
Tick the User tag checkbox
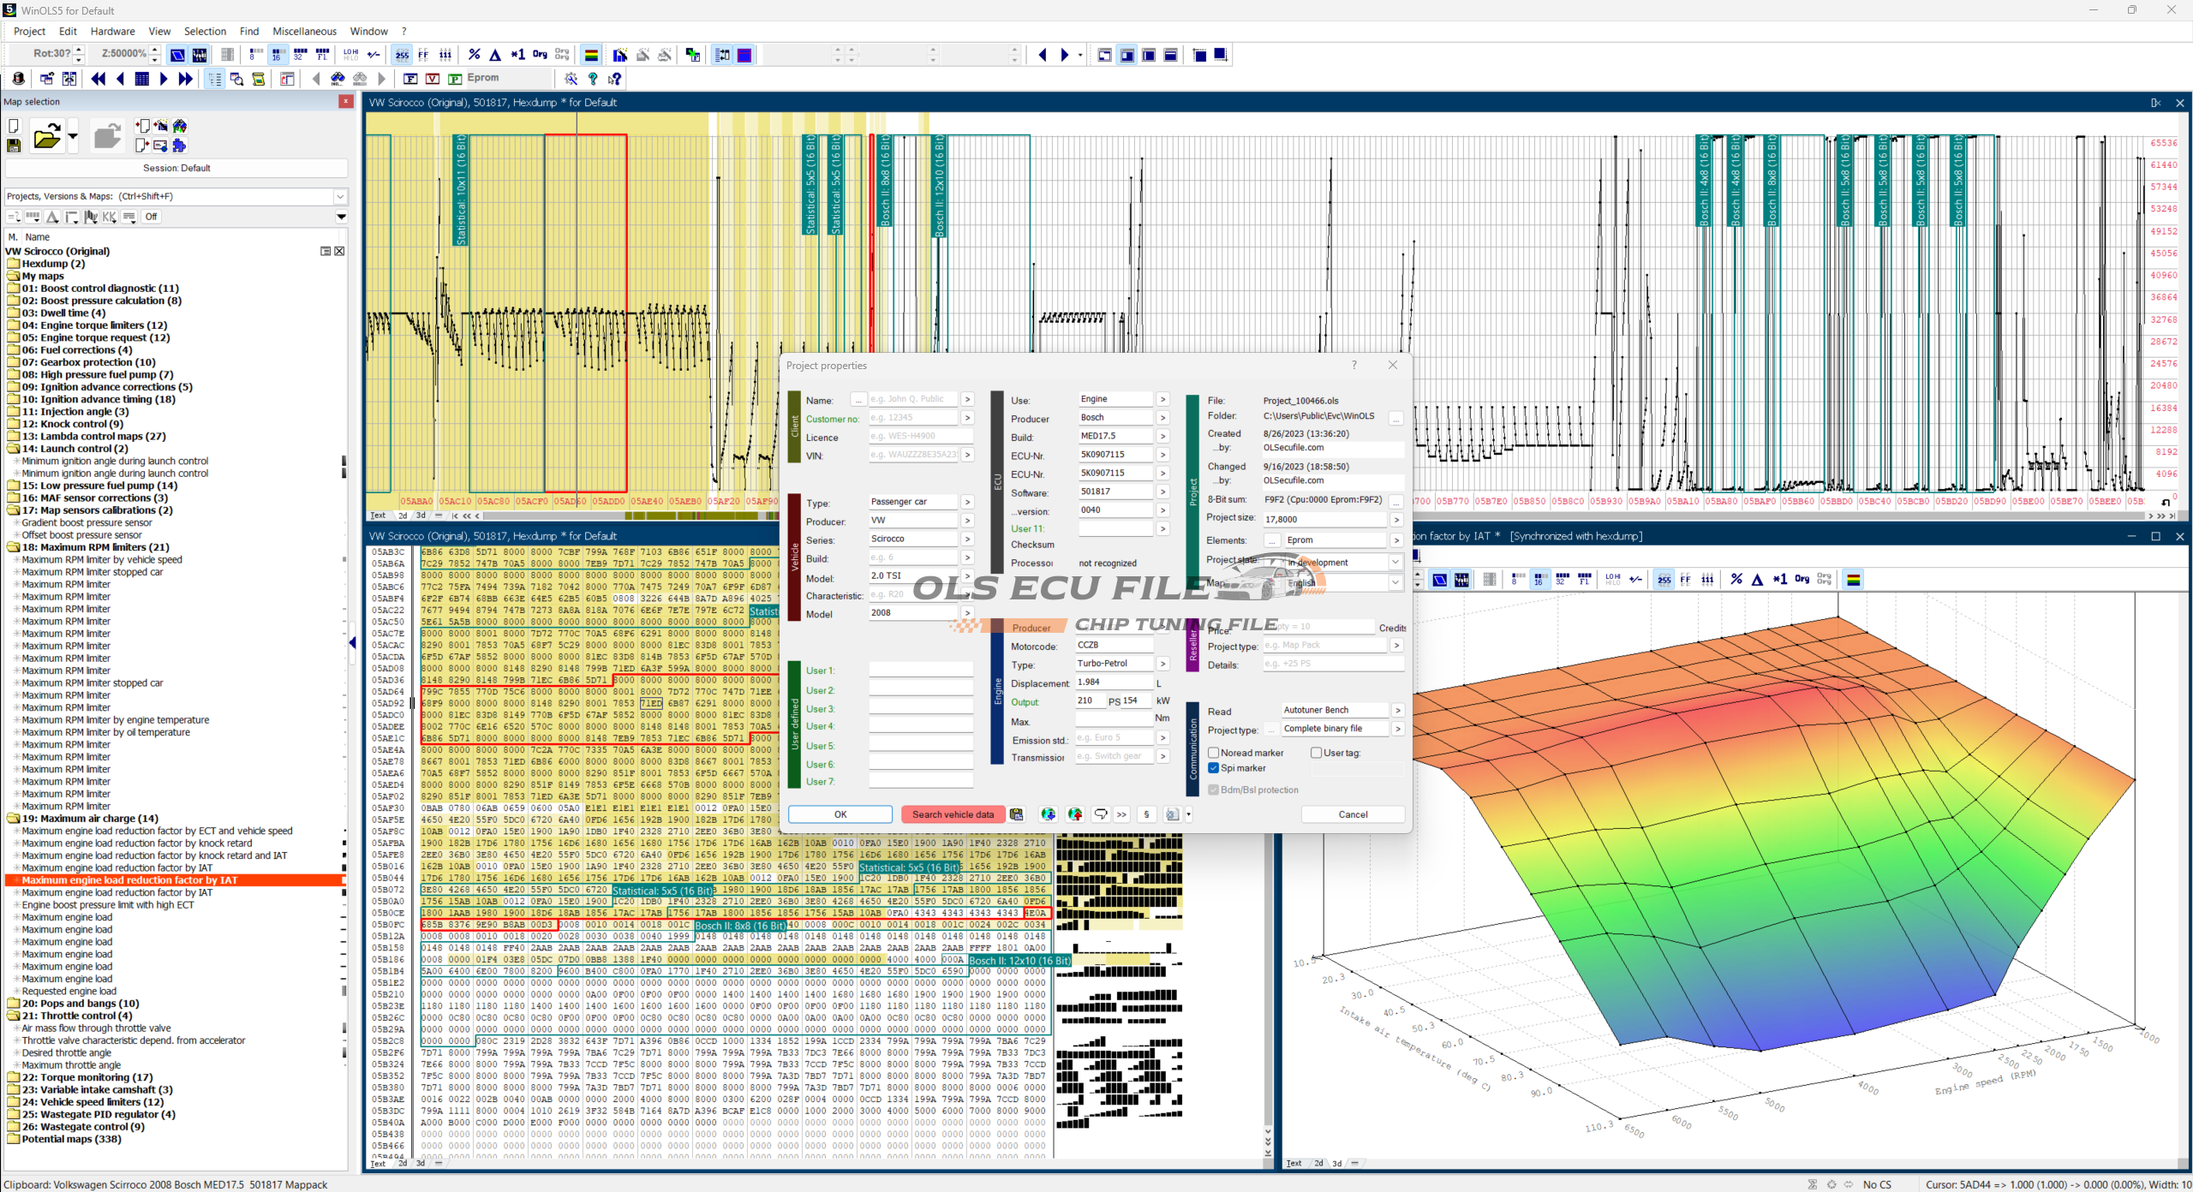click(1316, 753)
